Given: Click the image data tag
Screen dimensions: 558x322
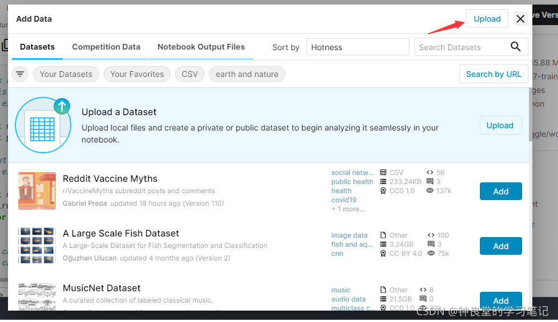Looking at the screenshot, I should click(349, 235).
